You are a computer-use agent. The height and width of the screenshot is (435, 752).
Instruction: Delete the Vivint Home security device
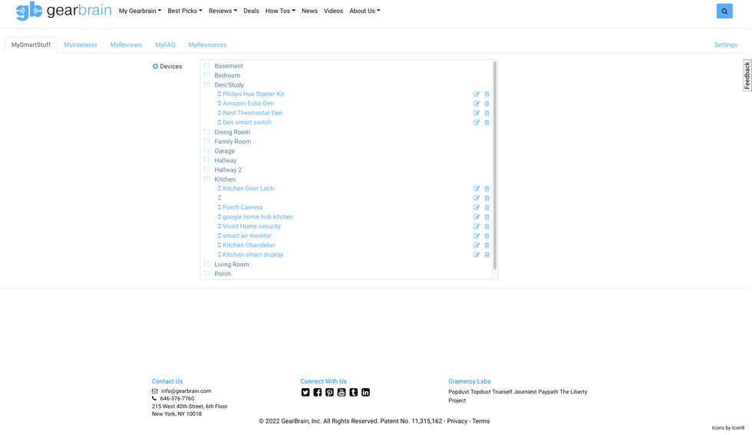[x=486, y=226]
